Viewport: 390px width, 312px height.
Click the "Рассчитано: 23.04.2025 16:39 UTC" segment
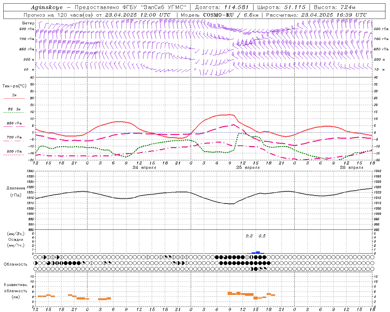coord(317,15)
